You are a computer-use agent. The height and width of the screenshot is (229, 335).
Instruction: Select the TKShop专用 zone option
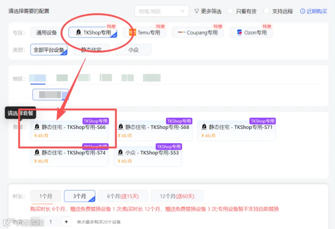coord(93,32)
